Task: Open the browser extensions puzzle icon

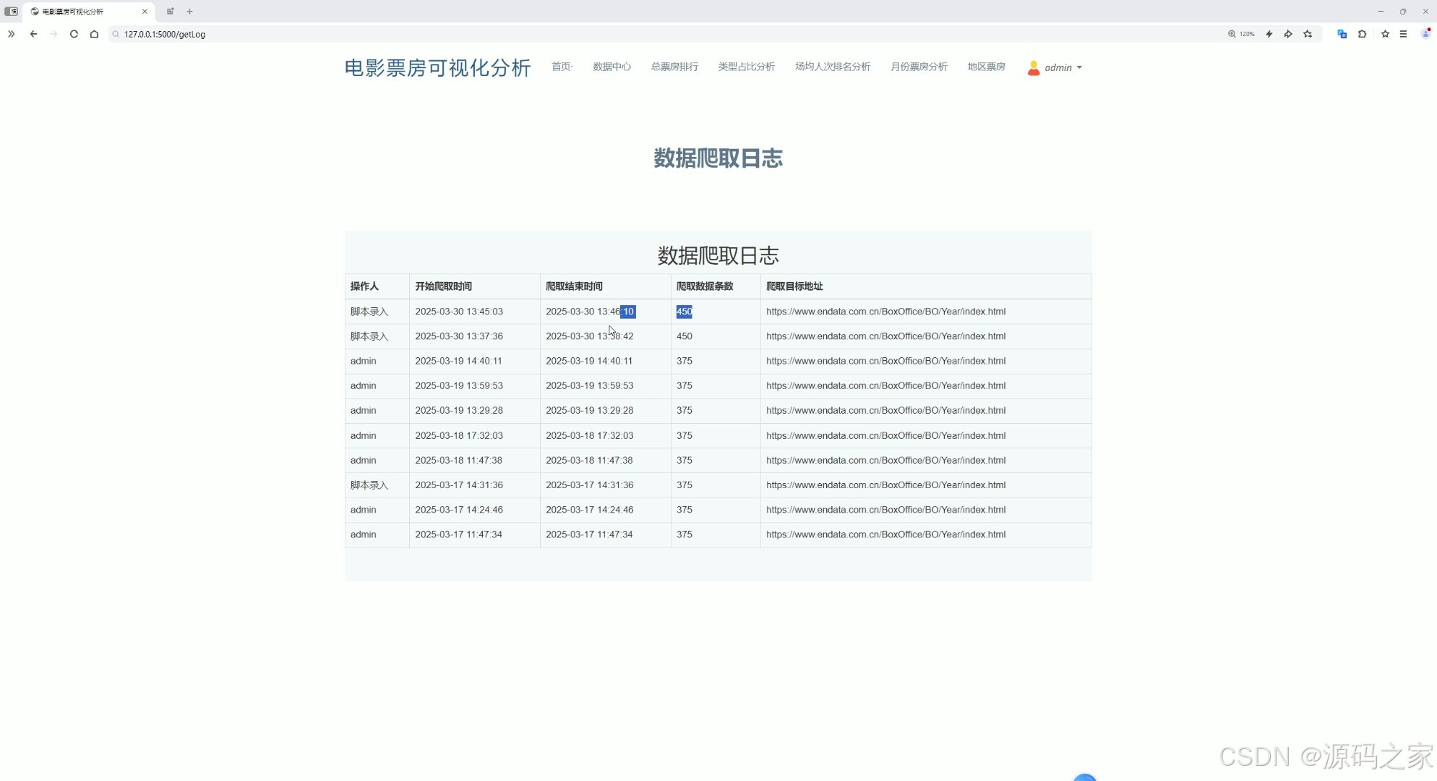Action: click(1362, 34)
